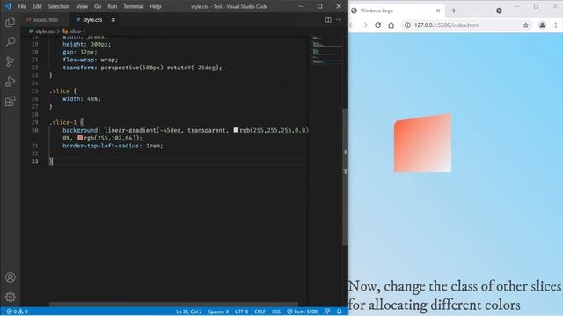Click the split editor right icon

(x=328, y=19)
